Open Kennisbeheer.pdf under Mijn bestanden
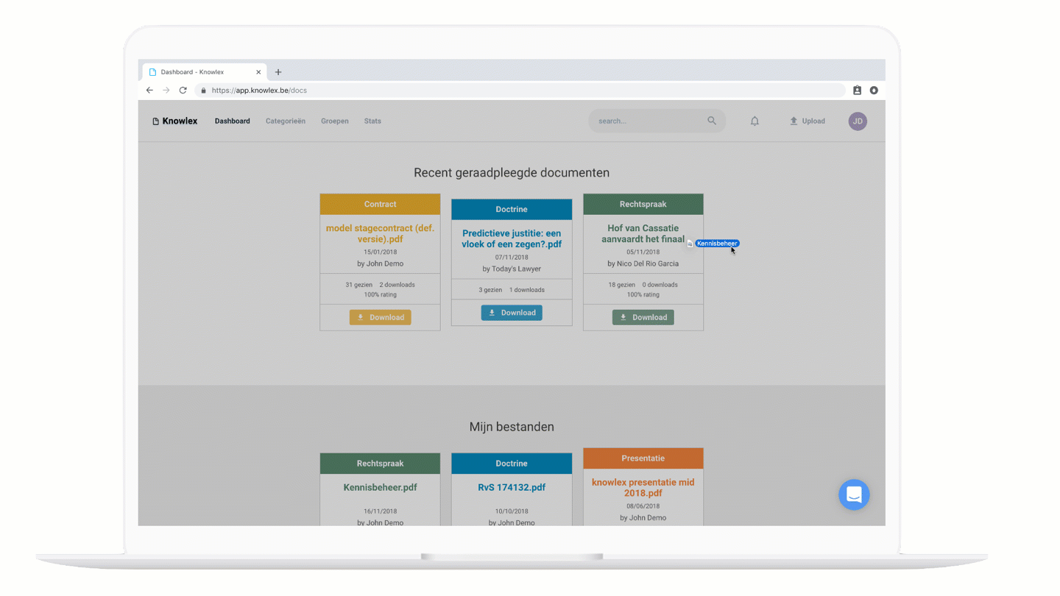1060x596 pixels. [381, 487]
